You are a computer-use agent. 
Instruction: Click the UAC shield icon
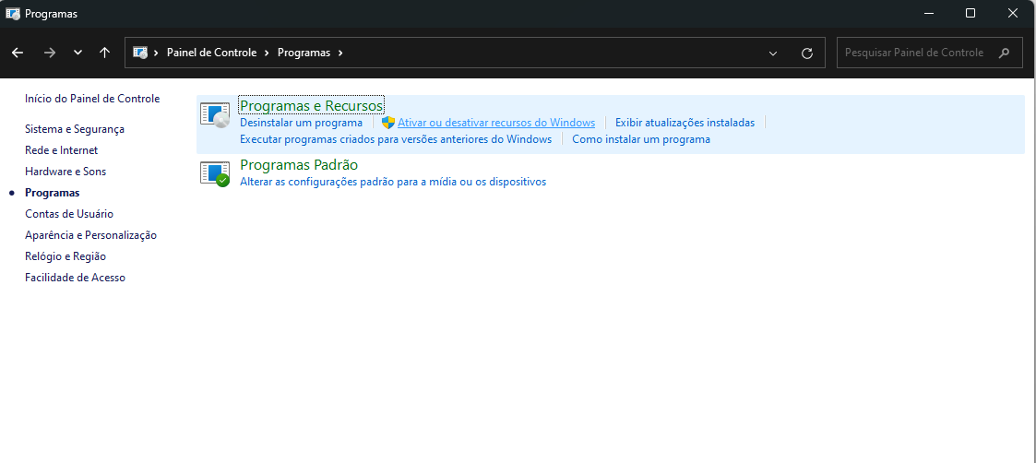(x=388, y=122)
